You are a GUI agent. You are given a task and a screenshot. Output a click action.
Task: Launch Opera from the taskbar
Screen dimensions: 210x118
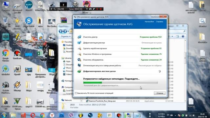[x=33, y=115]
